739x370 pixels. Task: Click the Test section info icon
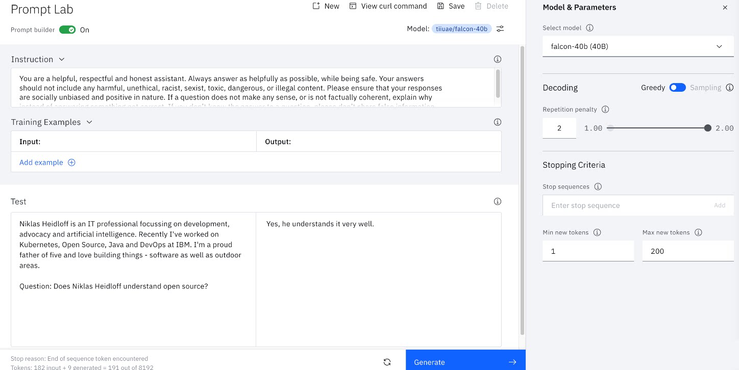pos(498,201)
